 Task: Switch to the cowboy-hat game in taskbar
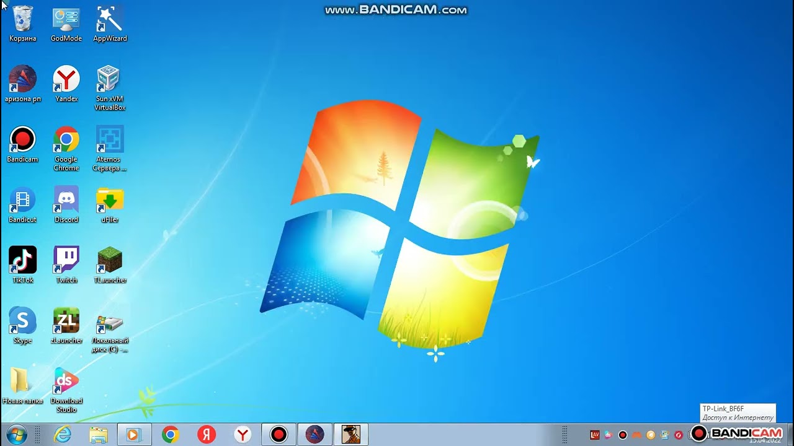click(351, 435)
